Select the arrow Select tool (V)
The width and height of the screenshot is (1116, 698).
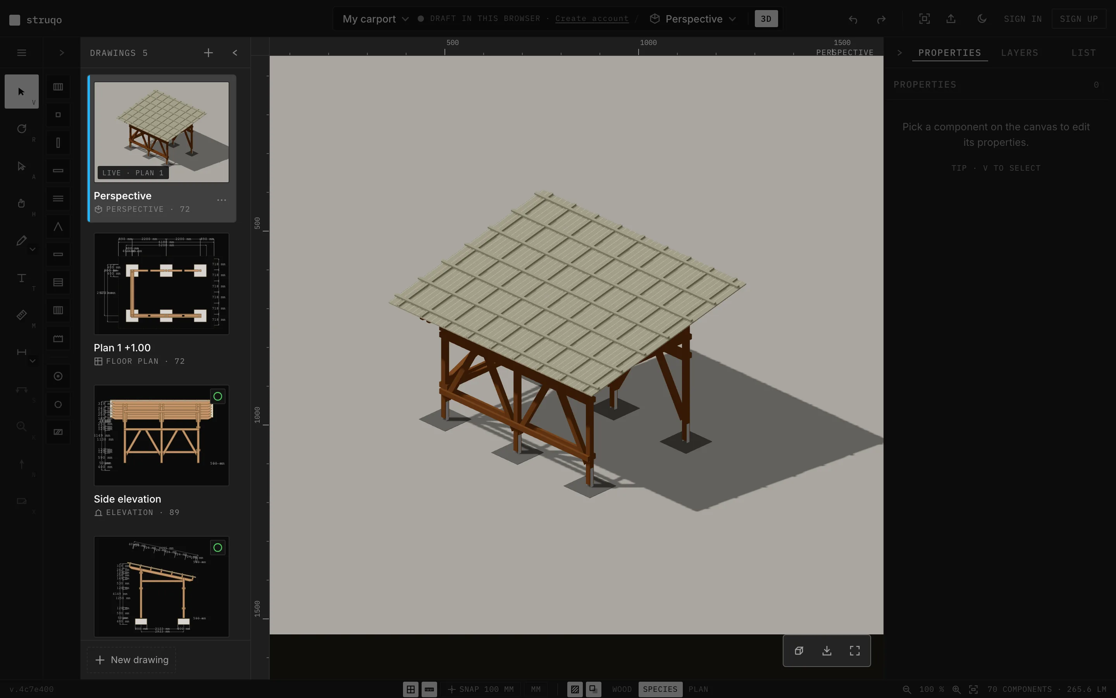point(21,92)
